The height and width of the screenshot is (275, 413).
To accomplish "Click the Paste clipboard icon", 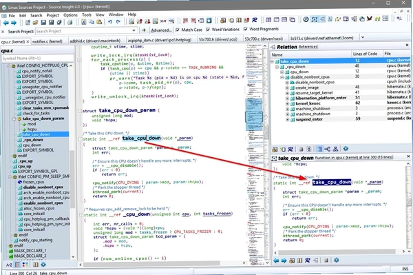I will click(x=99, y=22).
